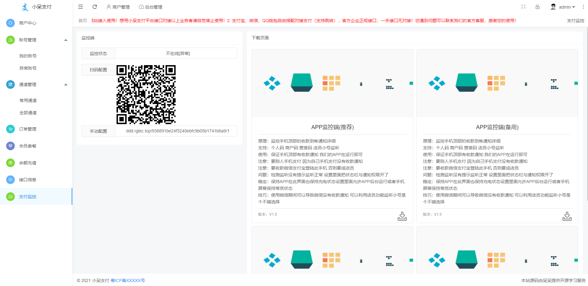Viewport: 588px width, 286px height.
Task: Click the lock screen icon in the header
Action: pos(538,7)
